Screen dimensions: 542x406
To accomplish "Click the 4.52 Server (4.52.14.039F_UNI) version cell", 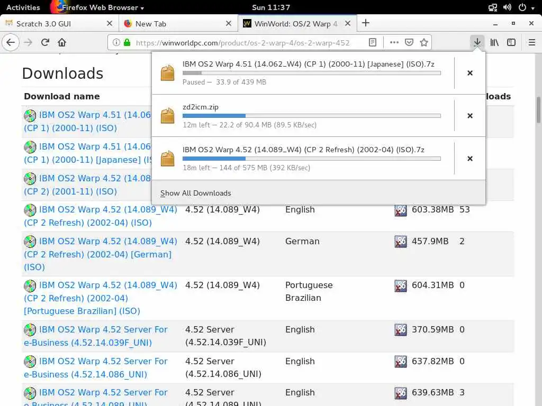I will pos(225,336).
